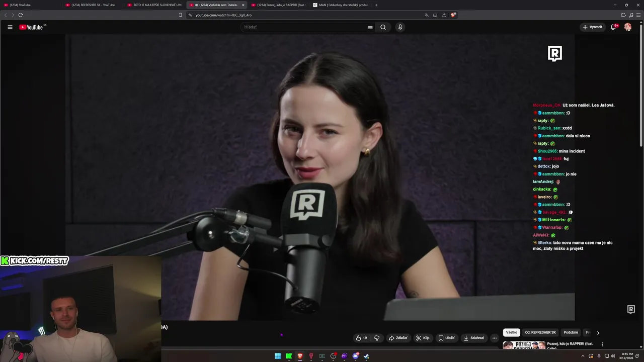Screen dimensions: 644x362
Task: Select the Od: REFRESHER SK chip
Action: [540, 332]
